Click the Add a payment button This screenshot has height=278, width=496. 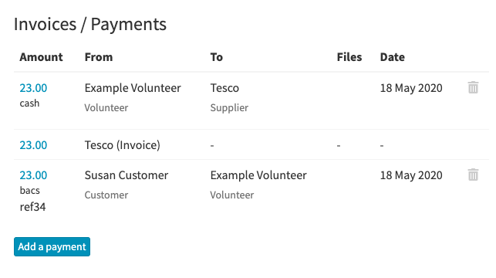(52, 246)
